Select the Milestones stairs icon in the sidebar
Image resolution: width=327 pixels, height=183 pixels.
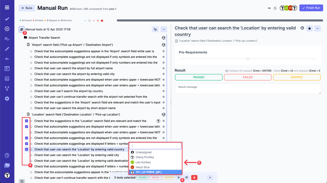(x=7, y=49)
